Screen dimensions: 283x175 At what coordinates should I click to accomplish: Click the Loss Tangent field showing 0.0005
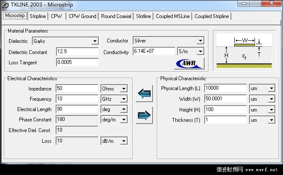tap(77, 62)
